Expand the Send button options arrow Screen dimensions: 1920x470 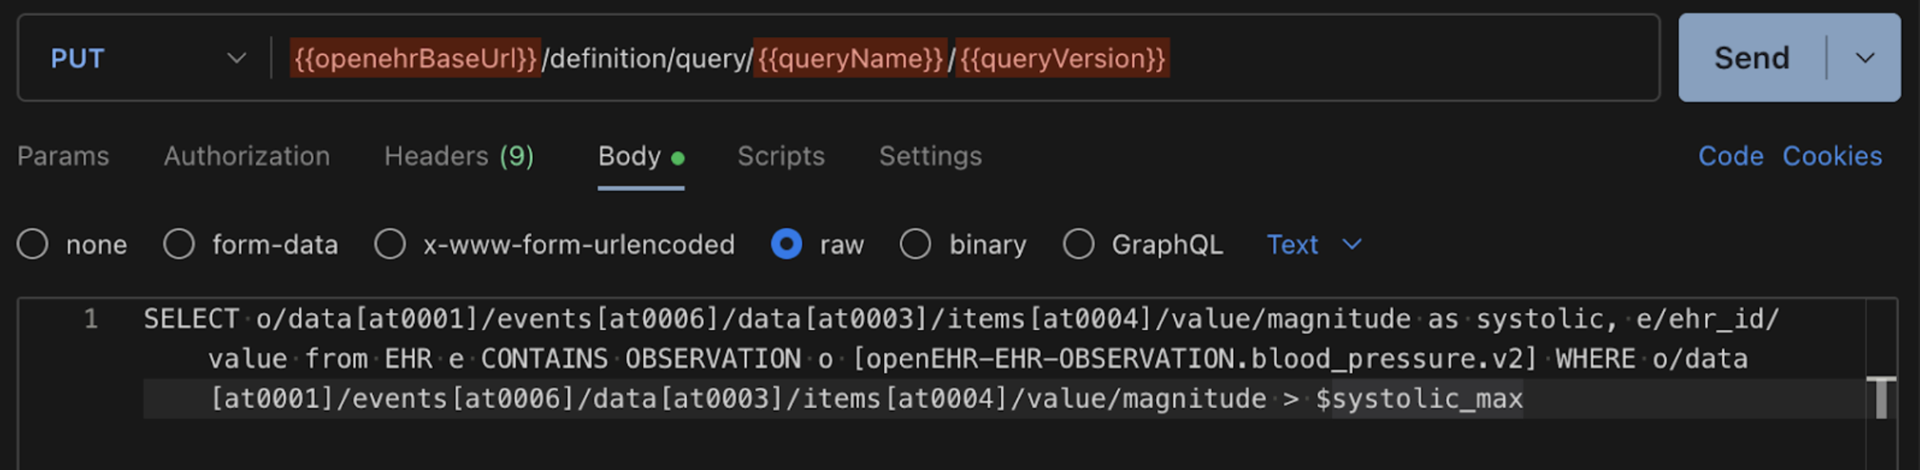point(1865,58)
